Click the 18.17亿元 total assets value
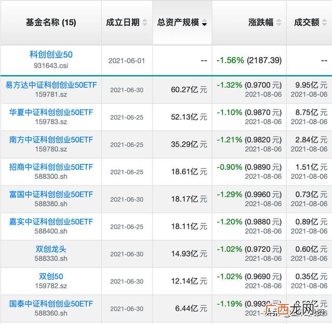Image resolution: width=332 pixels, height=324 pixels. [x=189, y=199]
